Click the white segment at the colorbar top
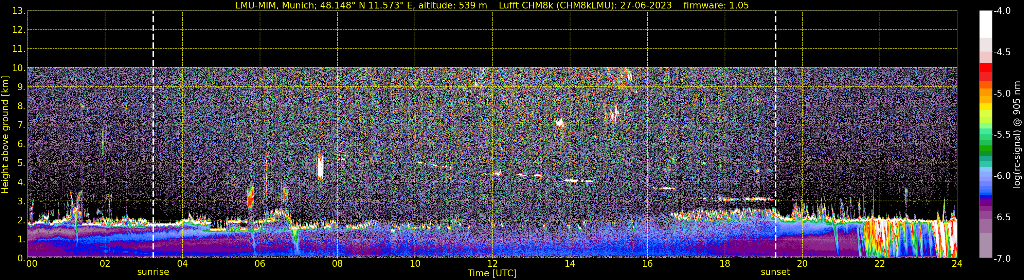 pyautogui.click(x=985, y=24)
